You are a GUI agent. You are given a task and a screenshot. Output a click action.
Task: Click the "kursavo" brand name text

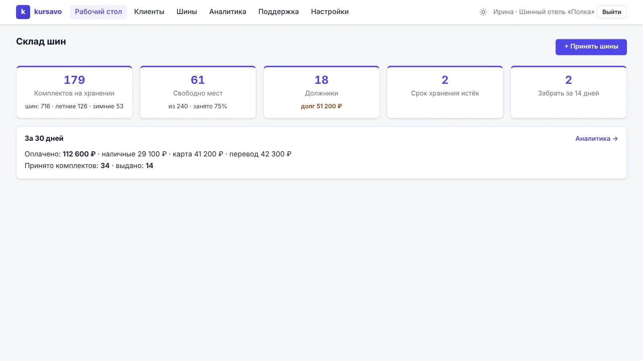coord(48,12)
